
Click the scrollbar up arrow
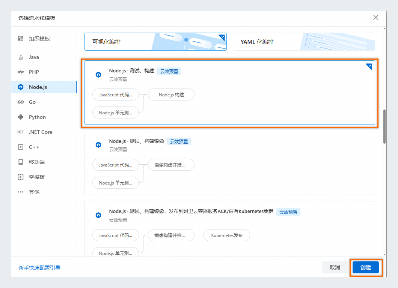click(384, 28)
